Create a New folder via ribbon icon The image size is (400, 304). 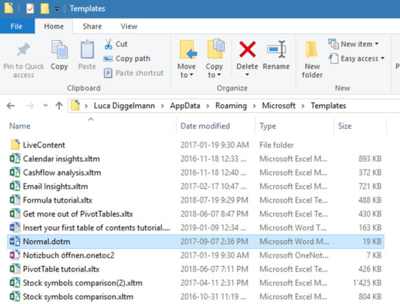coord(312,50)
